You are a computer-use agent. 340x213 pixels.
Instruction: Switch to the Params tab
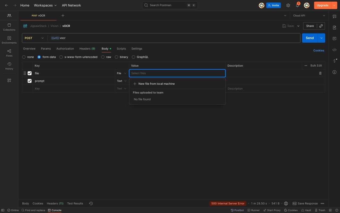(x=46, y=49)
